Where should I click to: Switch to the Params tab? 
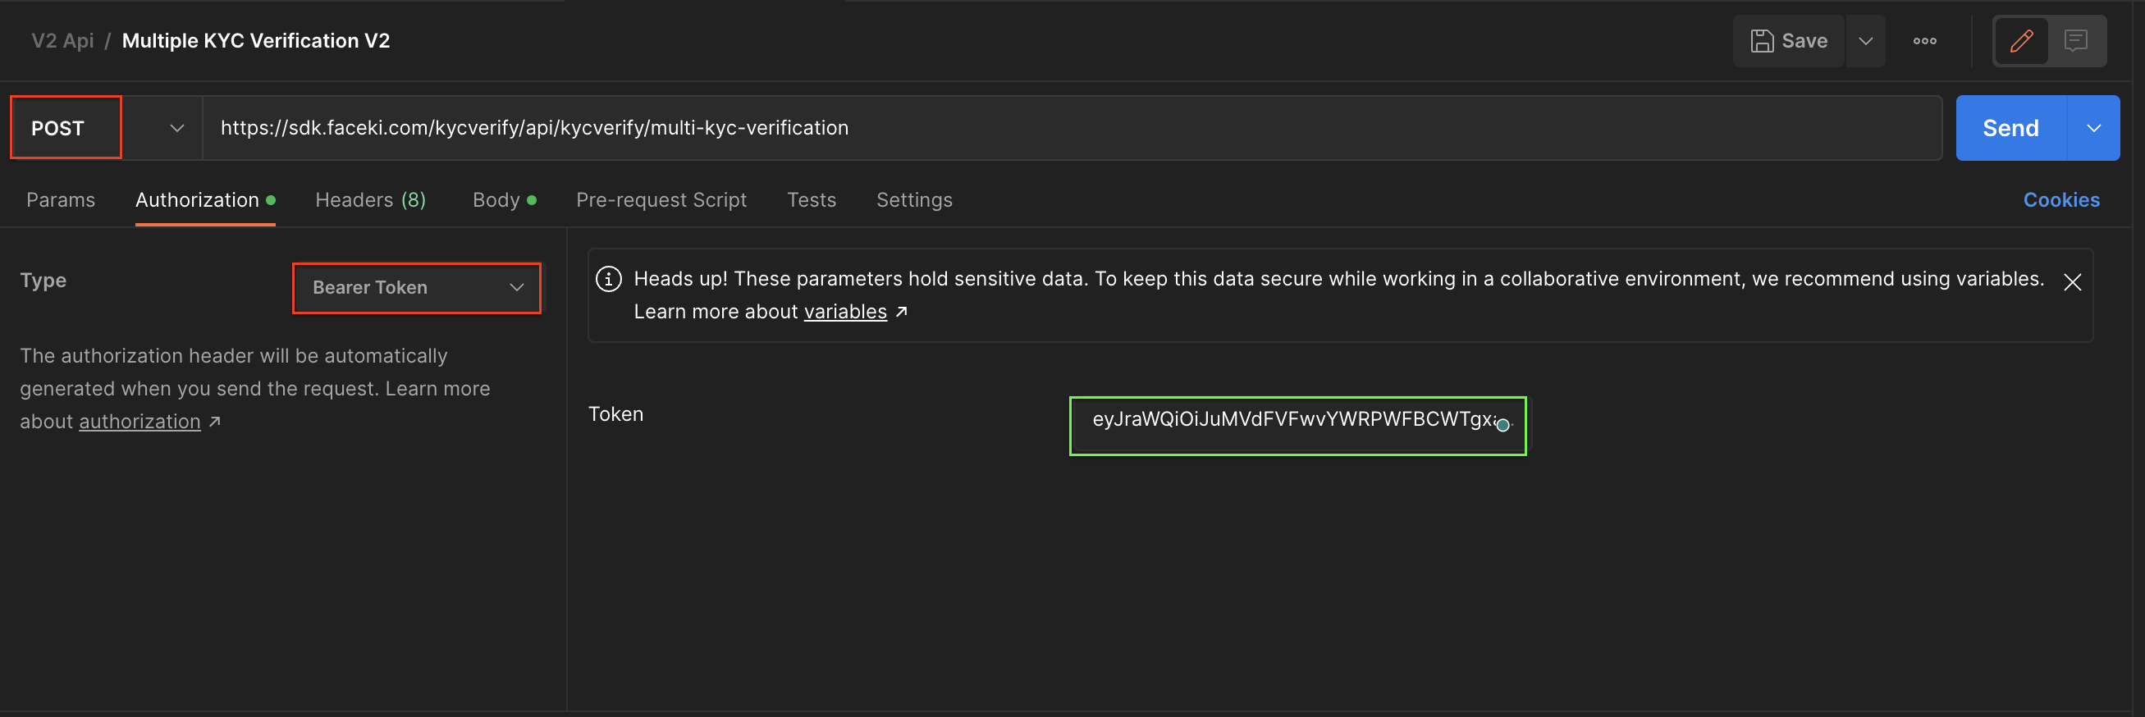click(61, 200)
